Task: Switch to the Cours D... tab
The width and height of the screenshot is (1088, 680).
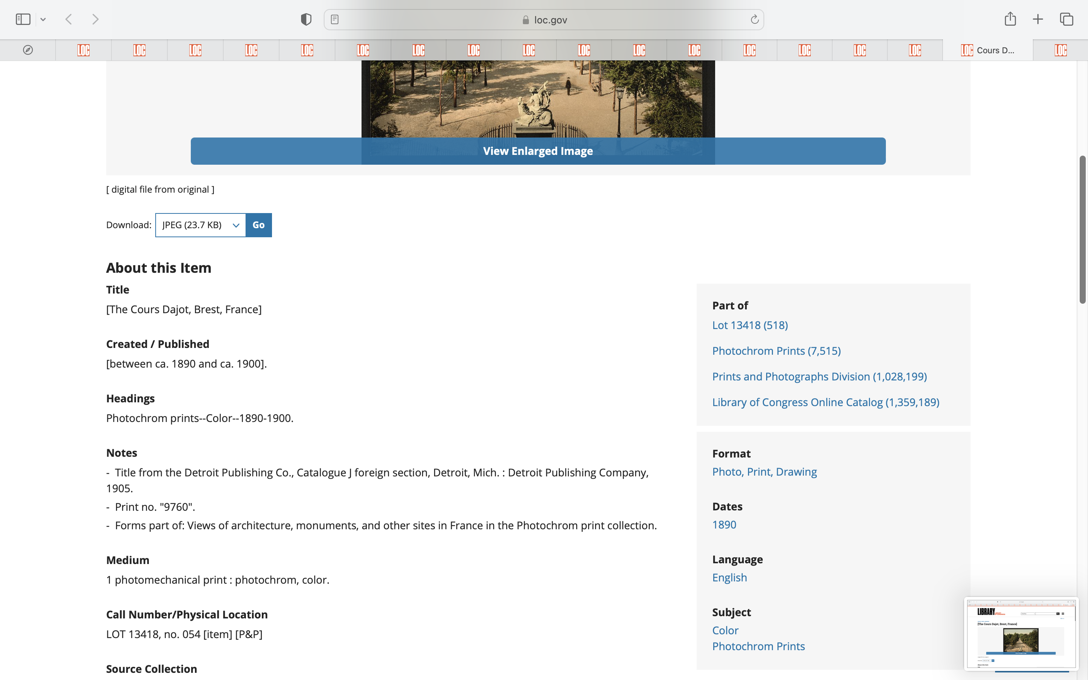Action: click(x=987, y=50)
